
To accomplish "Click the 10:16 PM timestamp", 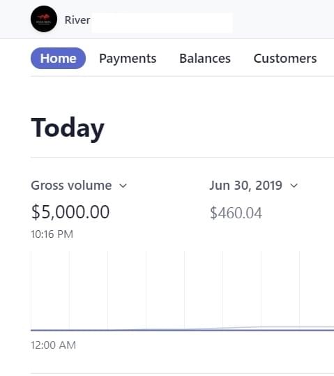I will pos(52,234).
